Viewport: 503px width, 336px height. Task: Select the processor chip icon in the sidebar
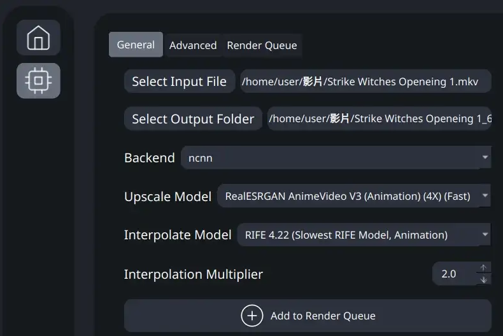click(x=38, y=80)
